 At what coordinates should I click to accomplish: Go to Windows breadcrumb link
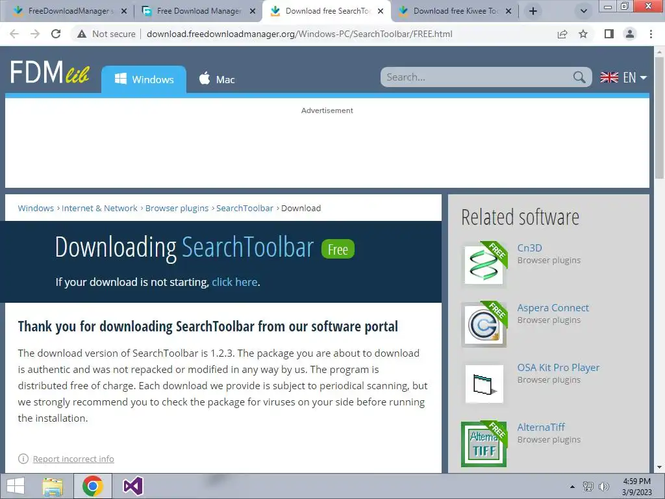pos(36,208)
